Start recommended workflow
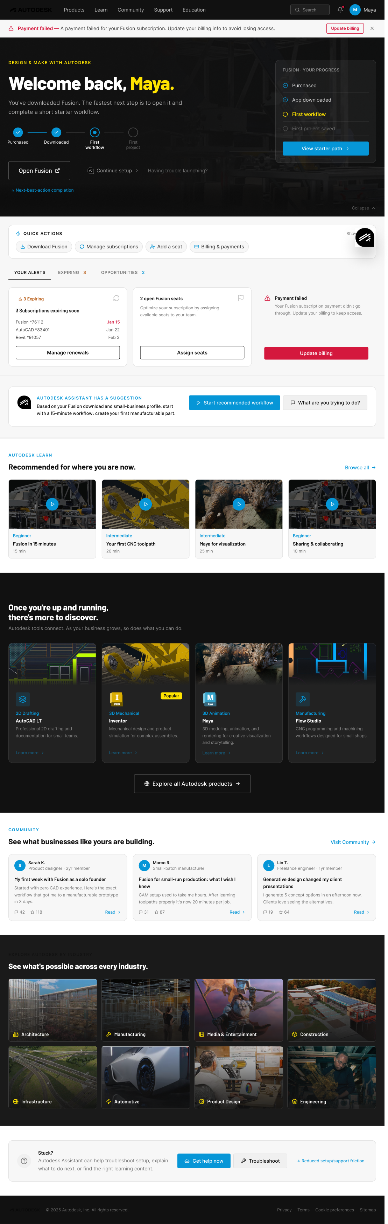Viewport: 388px width, 1224px height. coord(234,403)
